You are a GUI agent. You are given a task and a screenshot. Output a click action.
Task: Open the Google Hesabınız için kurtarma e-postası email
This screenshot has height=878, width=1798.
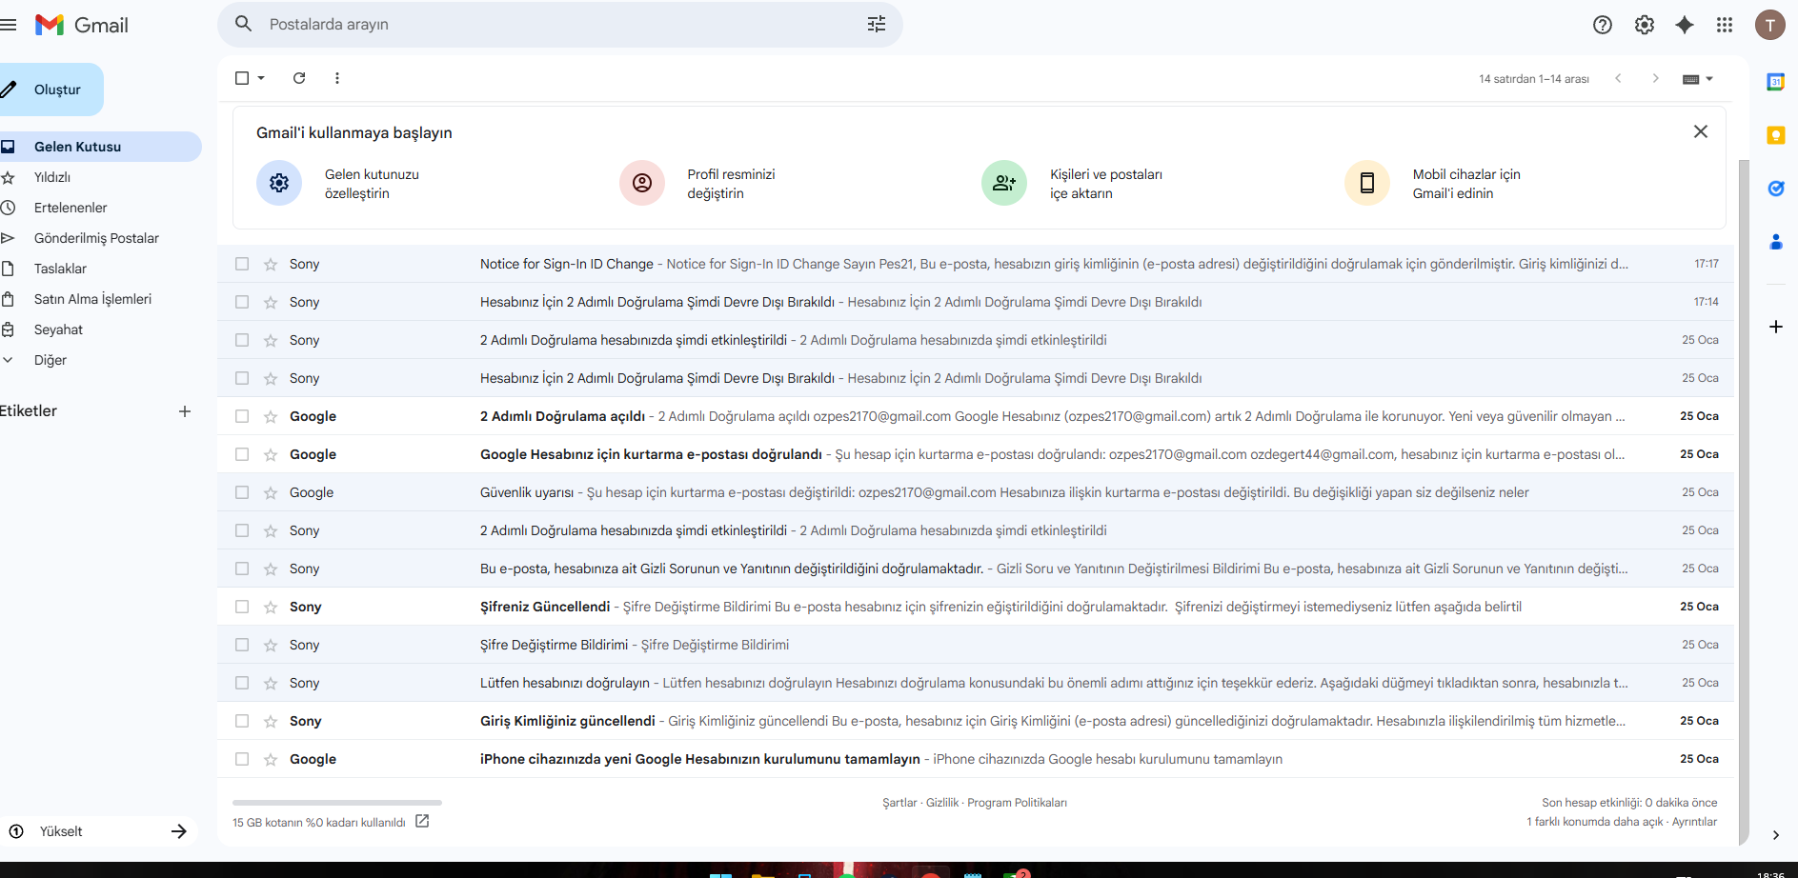pos(976,454)
